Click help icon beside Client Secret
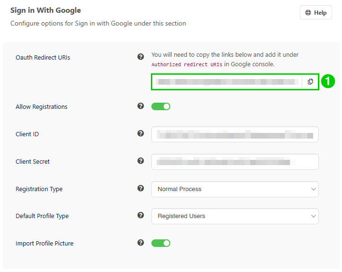 (140, 161)
